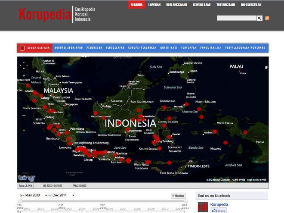This screenshot has width=284, height=213.
Task: Open the map layer switcher icon
Action: [x=266, y=67]
